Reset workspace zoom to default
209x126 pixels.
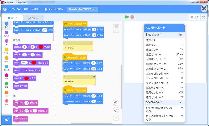coord(116,118)
